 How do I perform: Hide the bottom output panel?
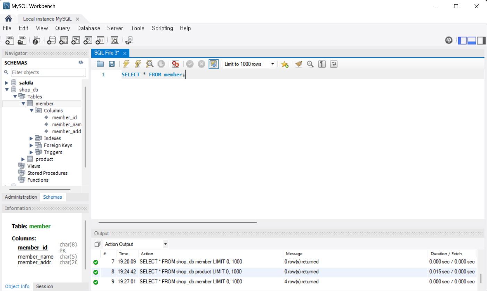[472, 41]
